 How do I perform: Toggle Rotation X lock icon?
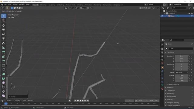[x=189, y=64]
